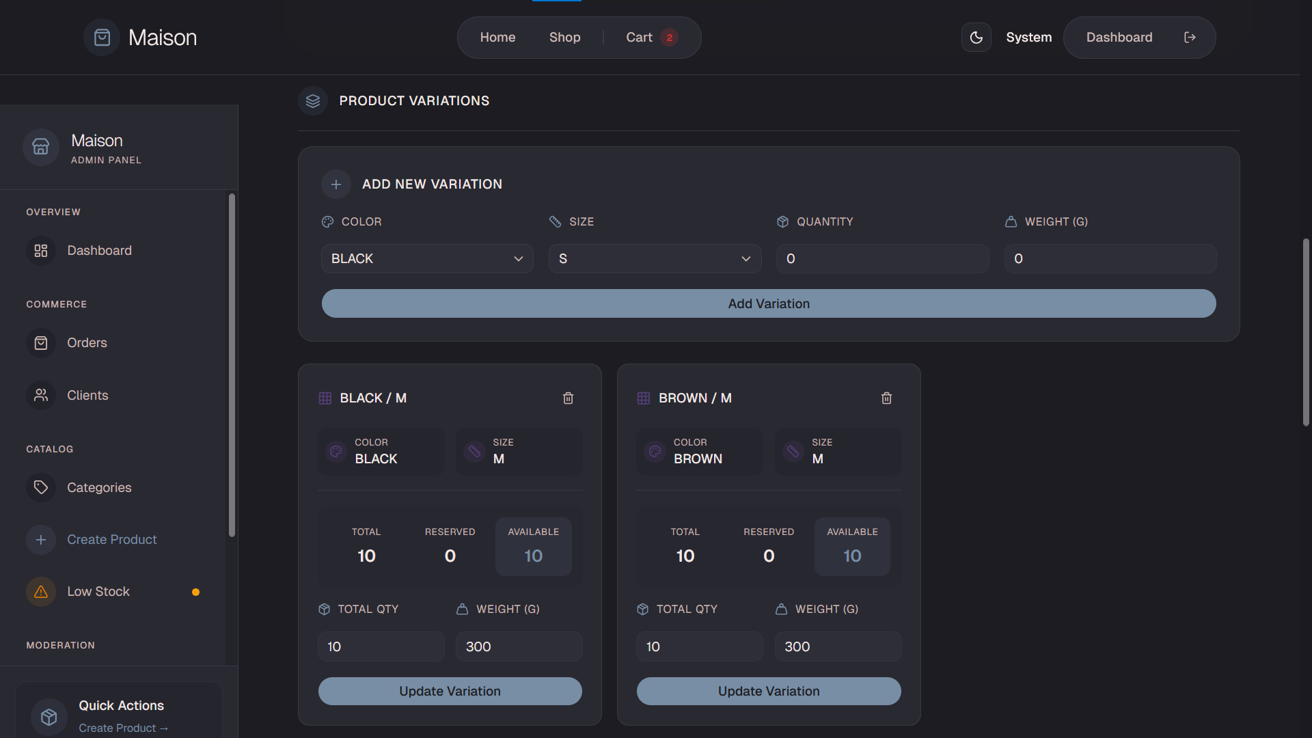
Task: Click the Quick Actions box icon
Action: click(x=49, y=717)
